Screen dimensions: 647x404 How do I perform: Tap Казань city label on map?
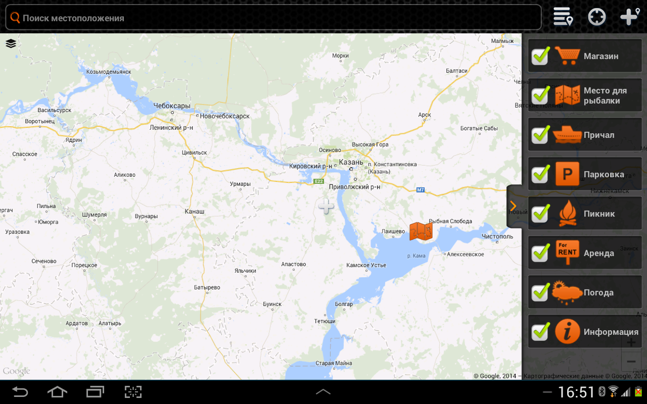point(351,162)
